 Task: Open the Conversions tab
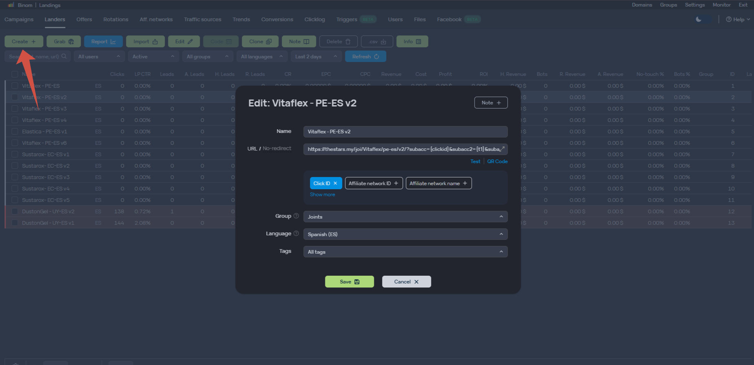click(x=277, y=19)
